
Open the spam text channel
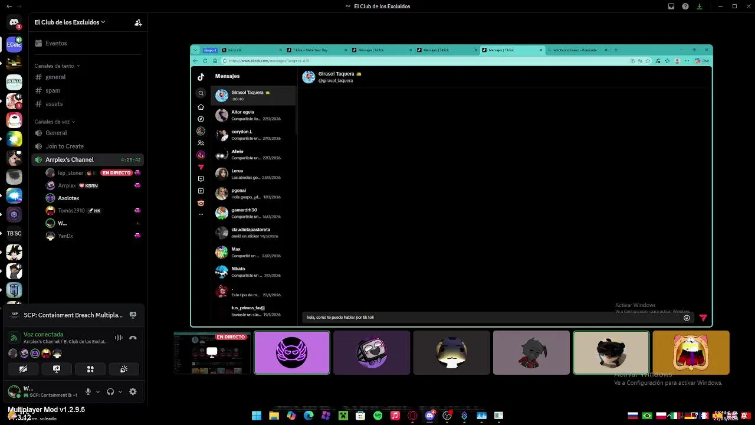(53, 90)
